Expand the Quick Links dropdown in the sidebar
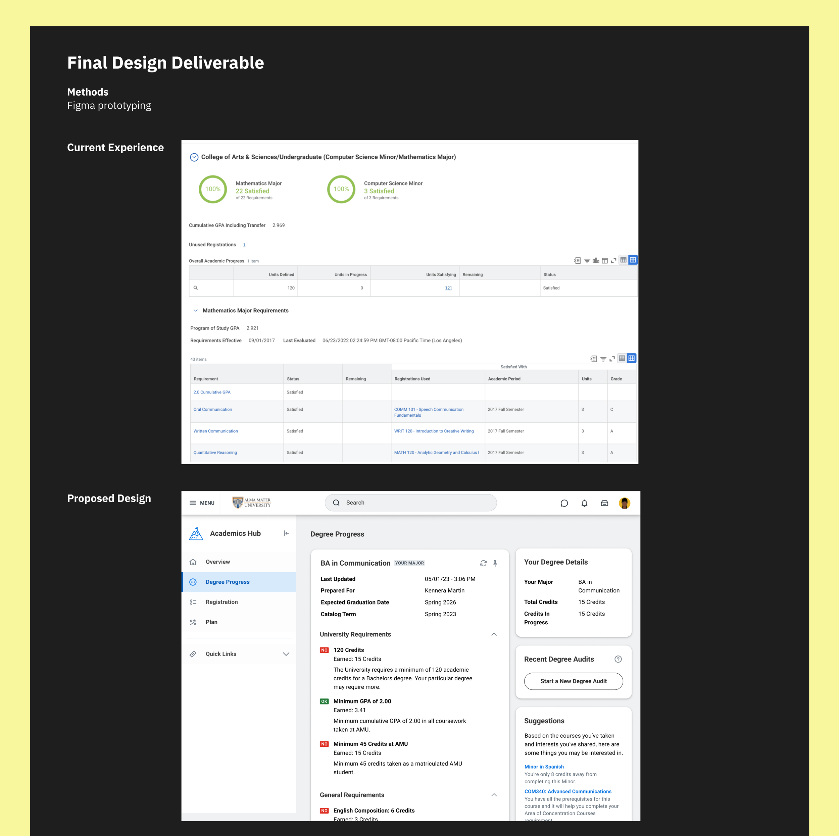The image size is (839, 836). pos(286,654)
